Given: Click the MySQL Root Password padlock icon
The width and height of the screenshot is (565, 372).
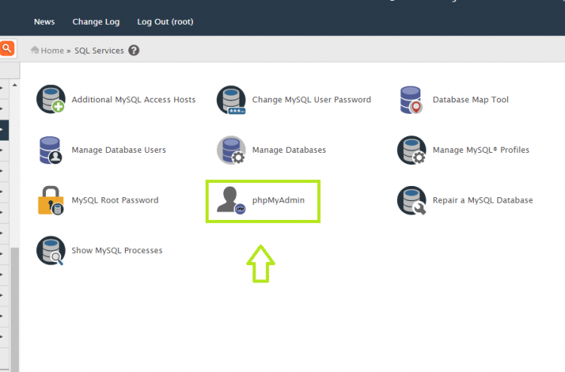Looking at the screenshot, I should pos(50,200).
